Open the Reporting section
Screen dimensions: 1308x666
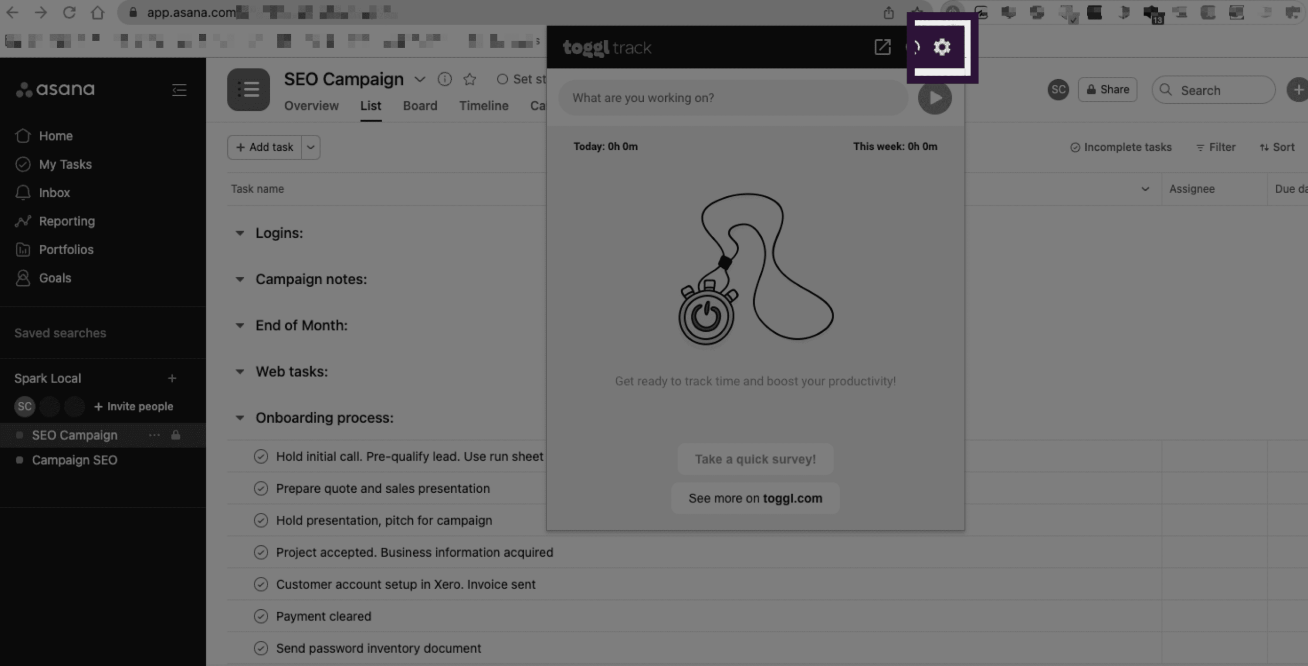tap(67, 221)
